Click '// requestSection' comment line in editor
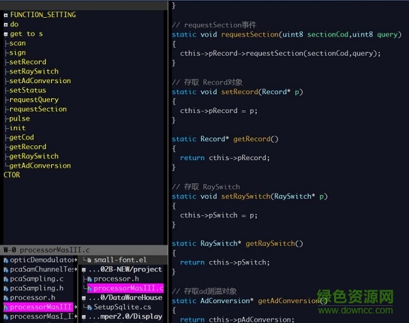409x323 pixels. 214,25
